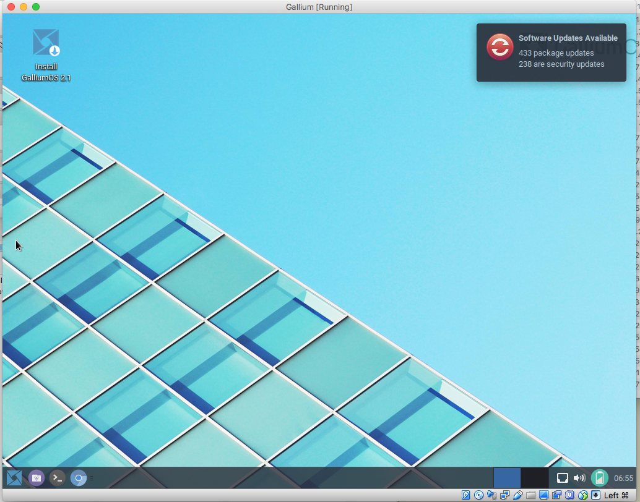Maximize the Gallium VM window
The height and width of the screenshot is (502, 640).
tap(36, 7)
